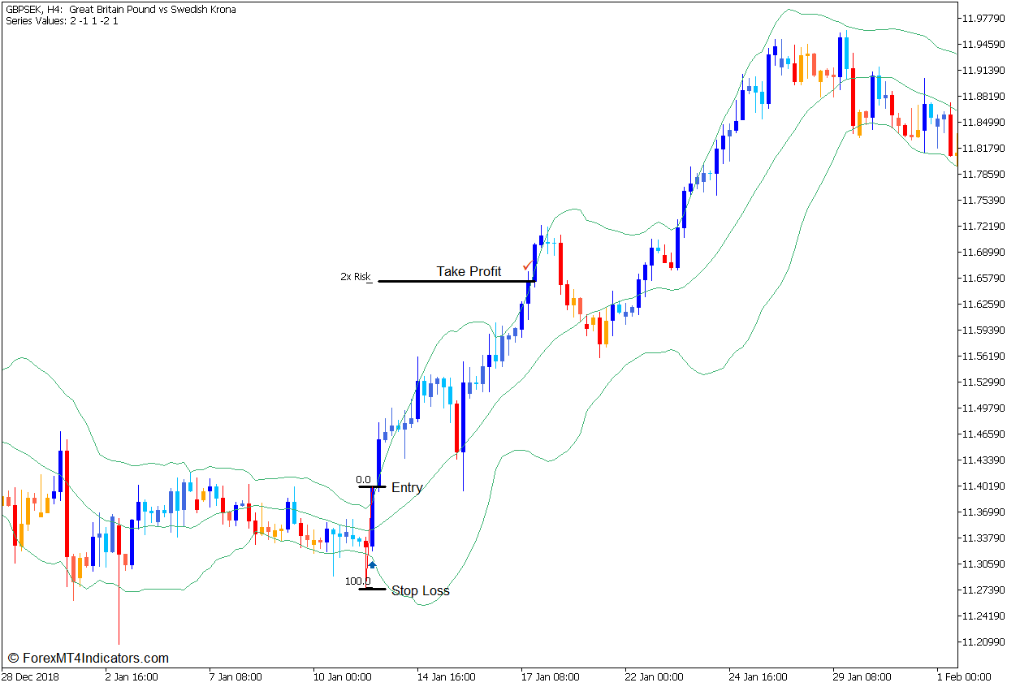Click the Take Profit label

point(469,272)
